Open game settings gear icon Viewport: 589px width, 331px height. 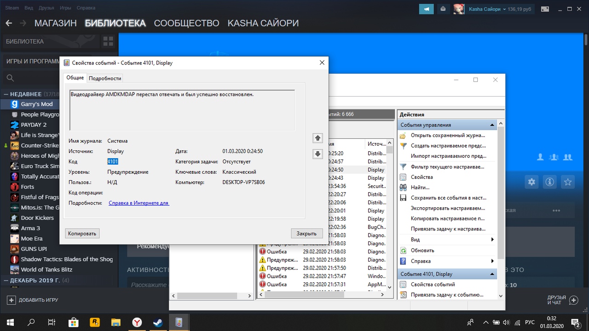(x=531, y=182)
